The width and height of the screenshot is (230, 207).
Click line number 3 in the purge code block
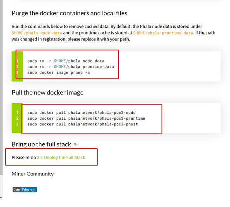17,72
